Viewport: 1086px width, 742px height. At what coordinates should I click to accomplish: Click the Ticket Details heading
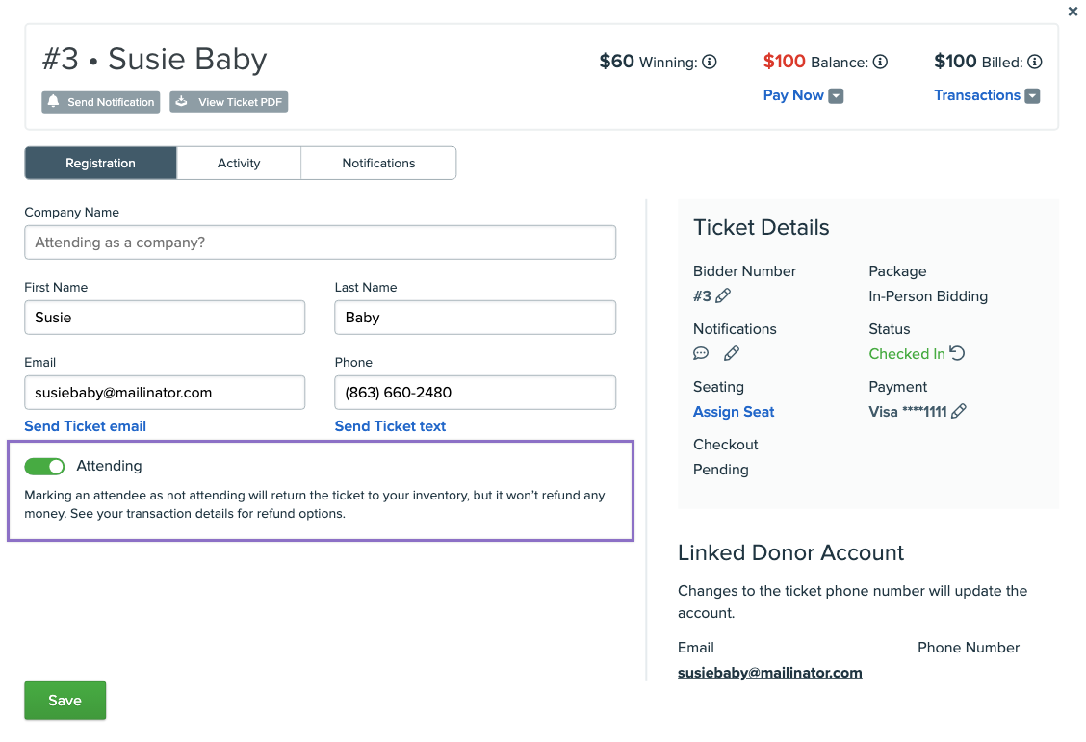762,228
